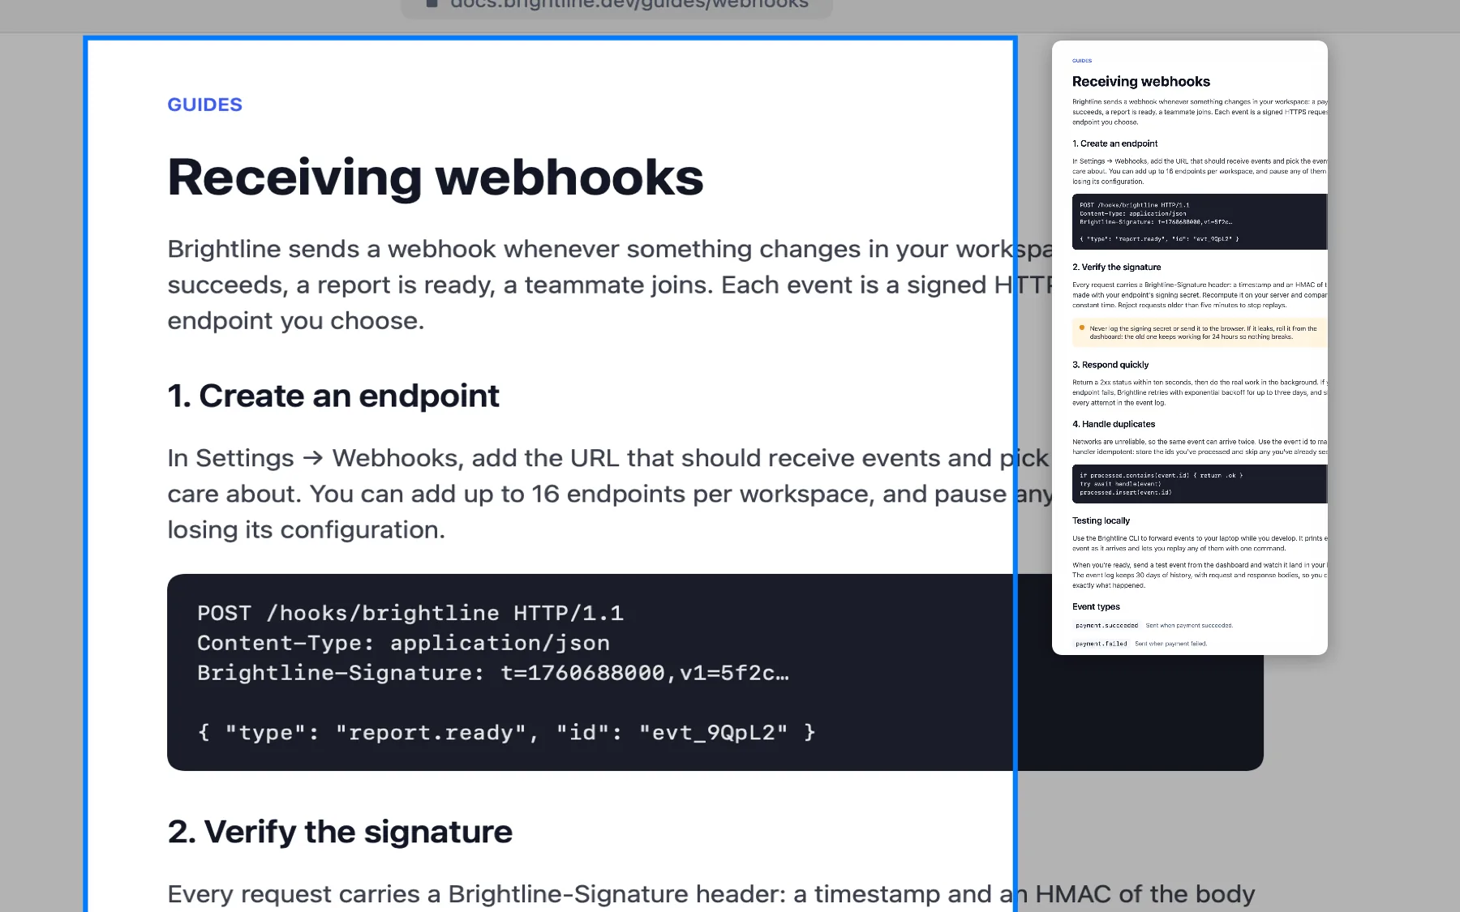Select paragraph starting 'In Settings → Webhooks'
The width and height of the screenshot is (1460, 912).
(x=610, y=494)
